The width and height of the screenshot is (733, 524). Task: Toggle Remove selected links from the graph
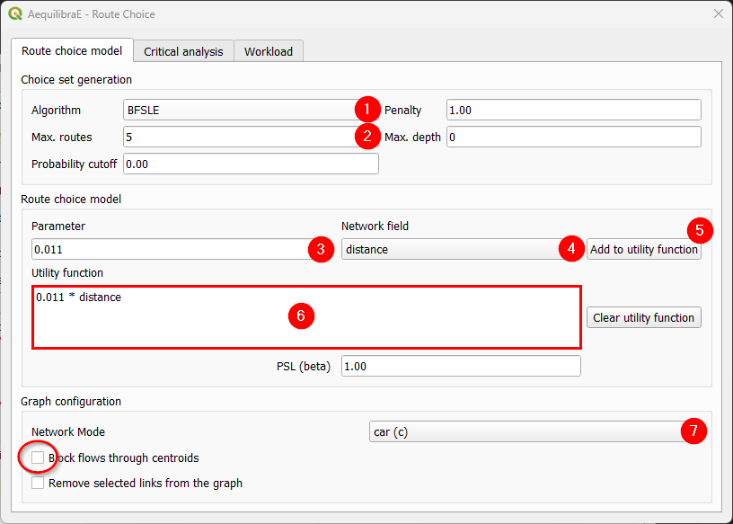(x=38, y=483)
